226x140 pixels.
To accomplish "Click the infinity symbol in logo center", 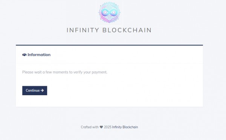I will [x=109, y=12].
